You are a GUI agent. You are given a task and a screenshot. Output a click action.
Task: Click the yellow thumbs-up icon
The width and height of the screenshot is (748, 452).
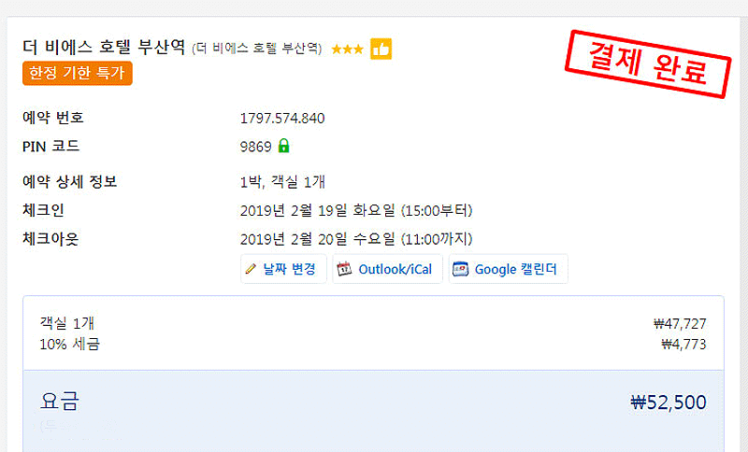click(381, 49)
